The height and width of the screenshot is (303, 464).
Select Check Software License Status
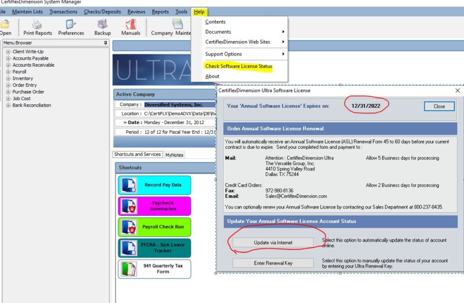238,66
